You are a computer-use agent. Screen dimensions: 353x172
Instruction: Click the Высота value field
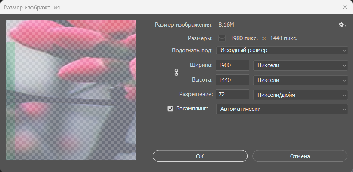pyautogui.click(x=232, y=80)
